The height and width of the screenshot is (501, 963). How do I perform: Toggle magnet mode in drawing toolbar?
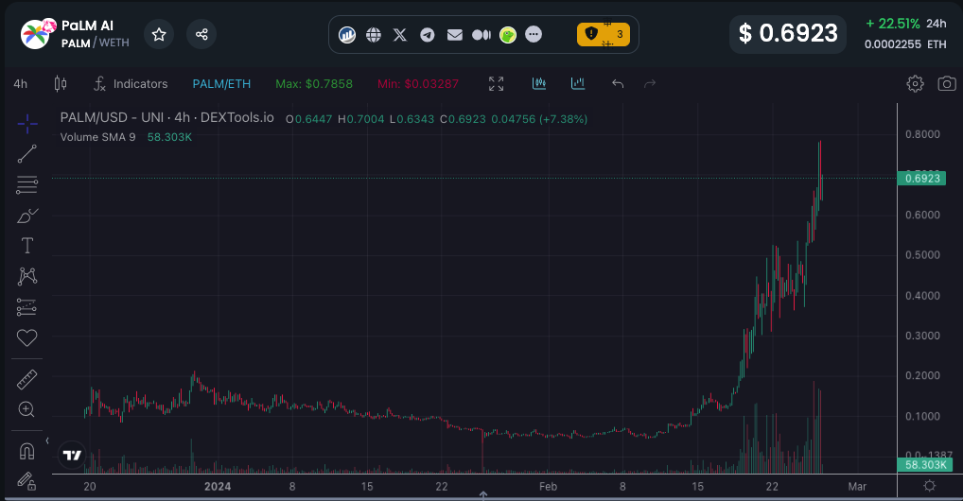point(27,452)
